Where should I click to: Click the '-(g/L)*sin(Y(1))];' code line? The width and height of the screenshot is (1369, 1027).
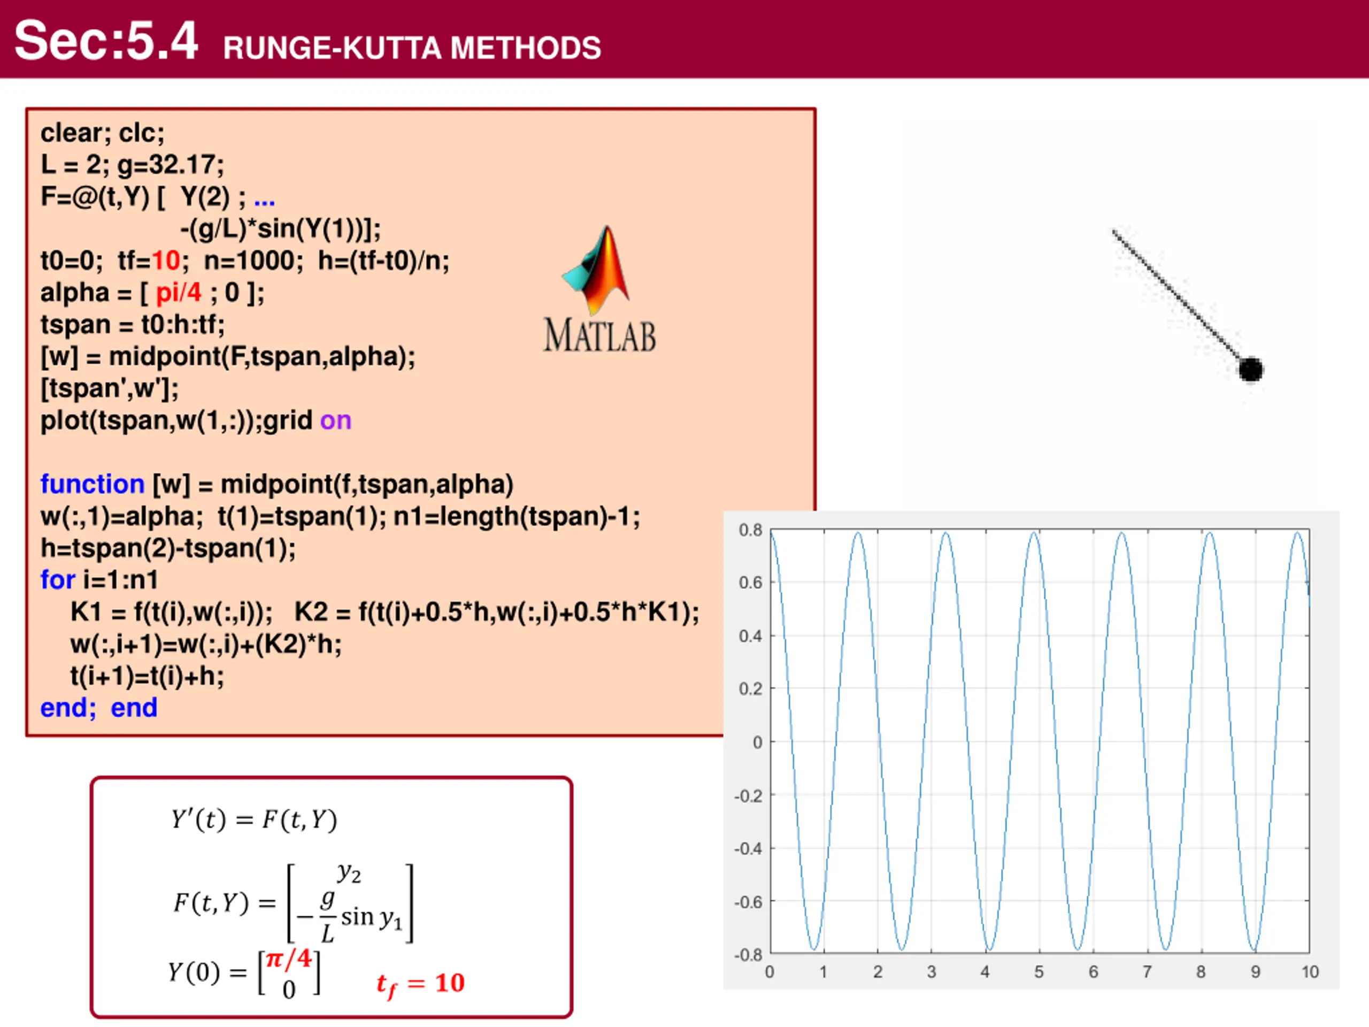click(x=280, y=229)
